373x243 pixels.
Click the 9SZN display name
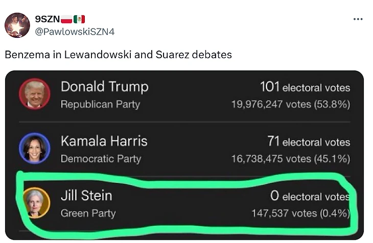pyautogui.click(x=47, y=19)
